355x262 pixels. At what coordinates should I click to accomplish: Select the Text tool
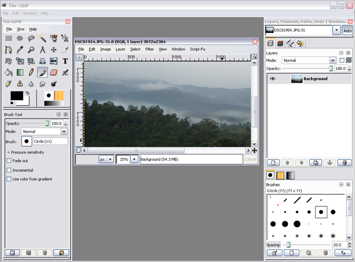(x=65, y=61)
